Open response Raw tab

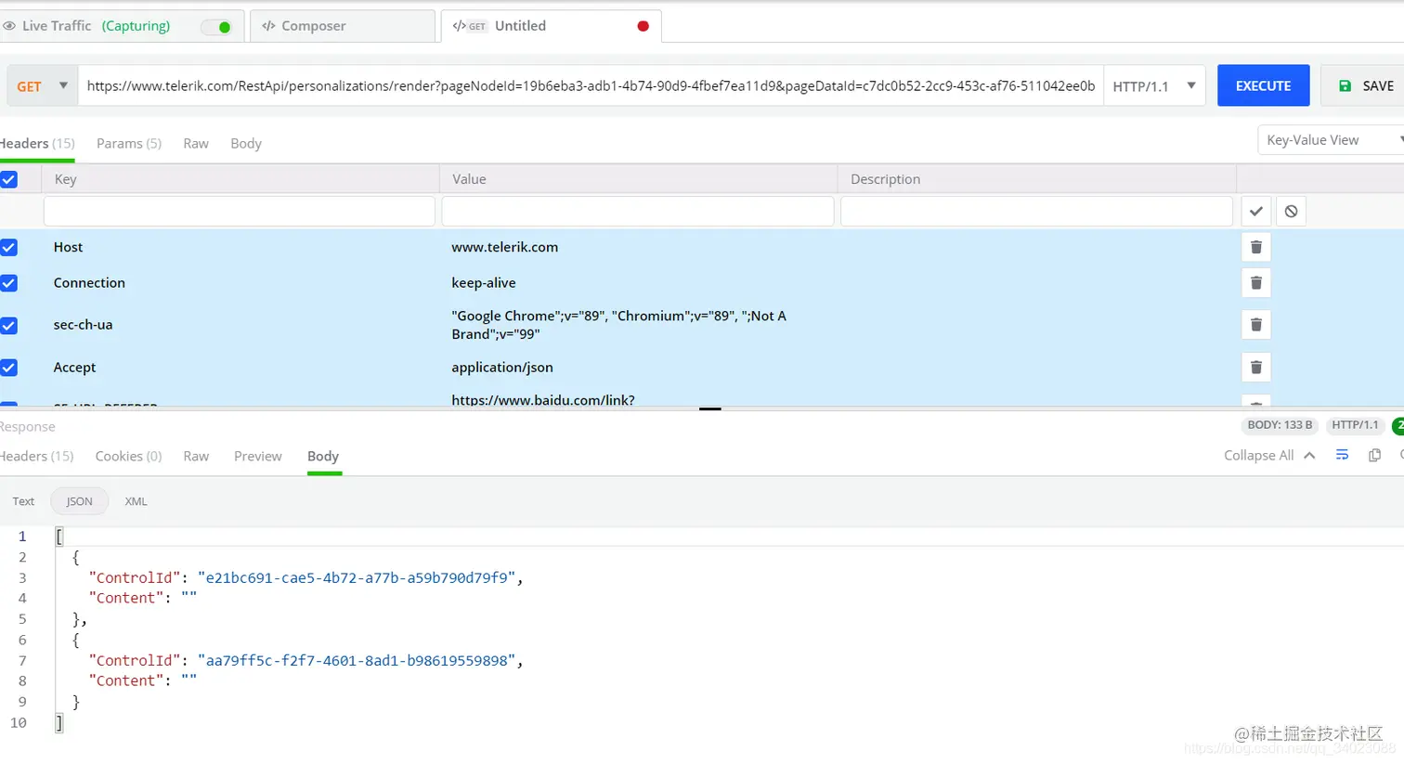(196, 457)
